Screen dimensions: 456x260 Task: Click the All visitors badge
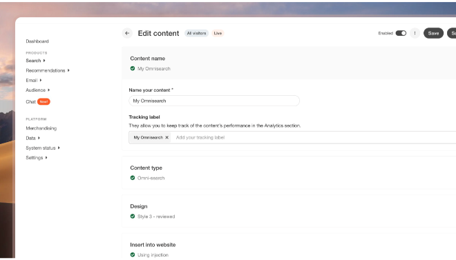click(x=197, y=33)
